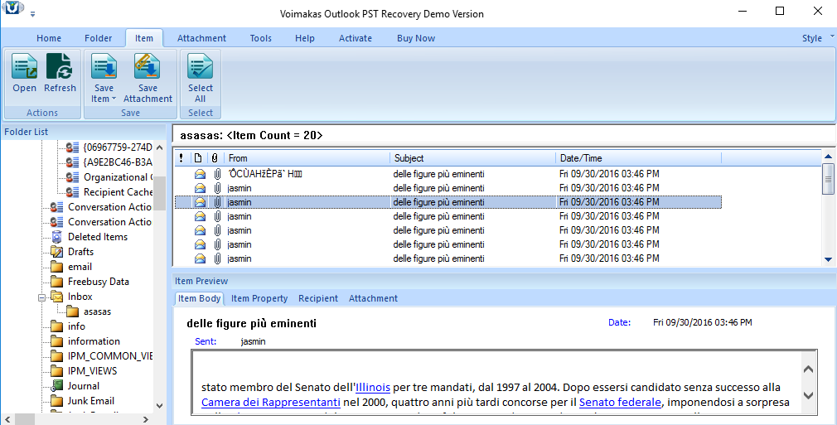Switch to the Folder ribbon tab
Viewport: 837px width, 425px height.
(99, 38)
